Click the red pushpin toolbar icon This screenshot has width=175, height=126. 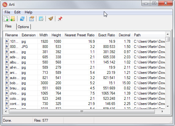(x=60, y=19)
